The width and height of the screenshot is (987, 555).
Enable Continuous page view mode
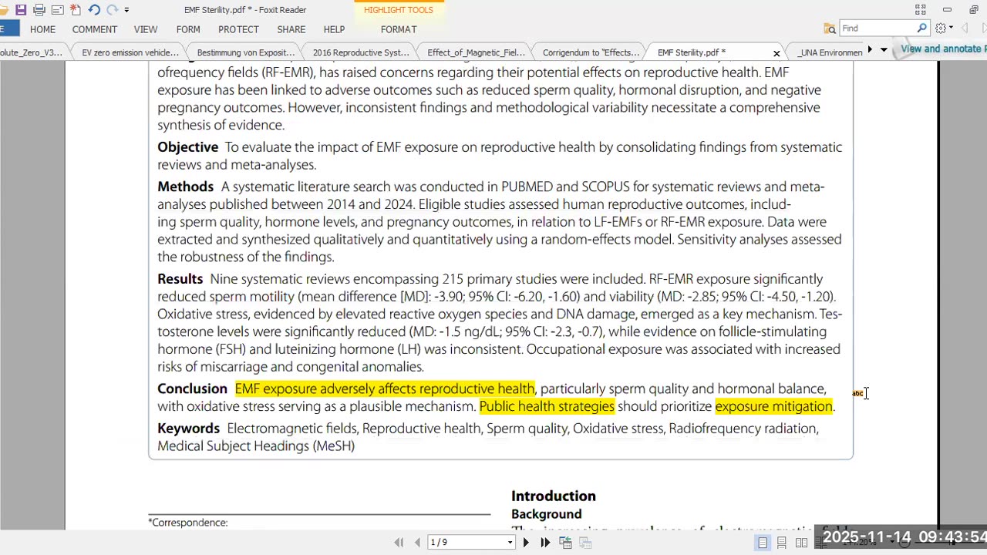click(x=782, y=543)
